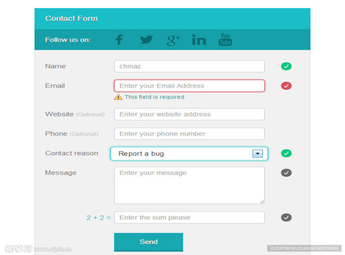Click the red validation icon beside Email
The width and height of the screenshot is (345, 255).
(x=286, y=86)
